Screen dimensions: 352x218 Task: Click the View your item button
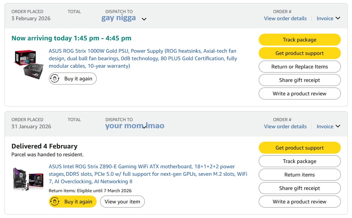point(122,202)
